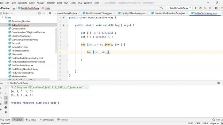
Task: Close the BubbleSortInArray run tab
Action: point(30,83)
